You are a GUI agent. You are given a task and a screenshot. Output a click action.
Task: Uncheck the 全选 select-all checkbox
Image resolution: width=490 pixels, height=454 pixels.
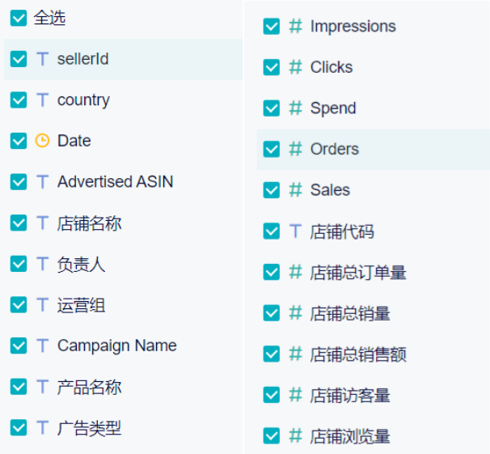pyautogui.click(x=19, y=18)
